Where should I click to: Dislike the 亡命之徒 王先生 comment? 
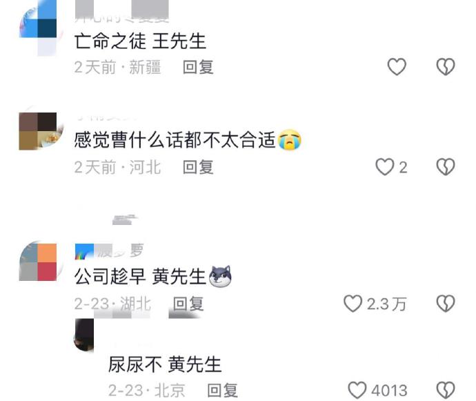[446, 66]
